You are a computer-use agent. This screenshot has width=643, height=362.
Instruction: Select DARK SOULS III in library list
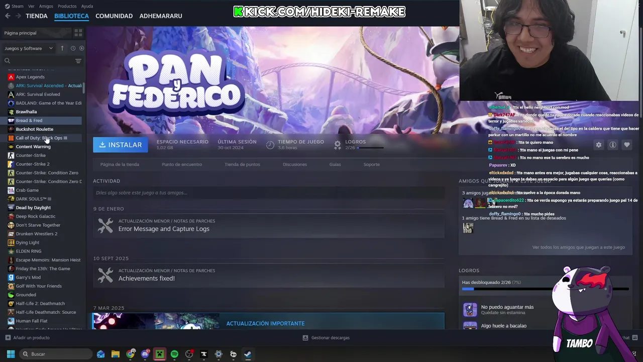[x=33, y=199]
